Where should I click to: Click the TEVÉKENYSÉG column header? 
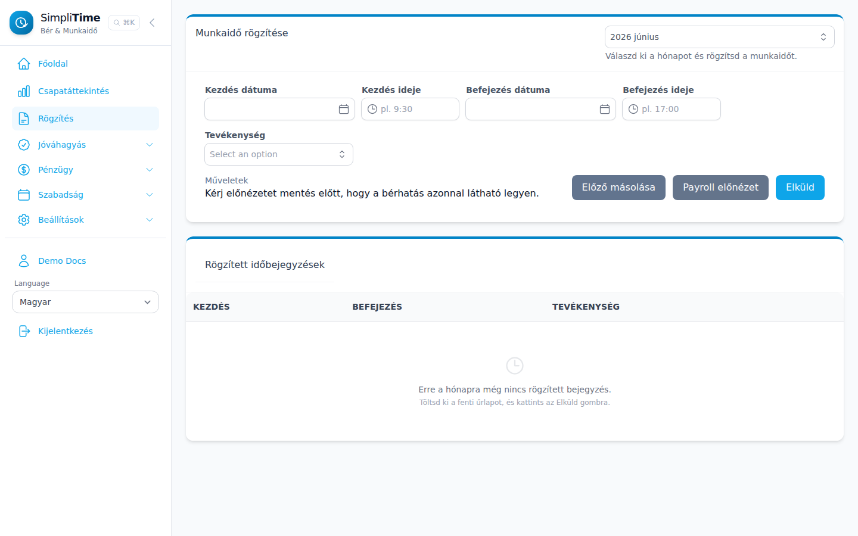click(586, 307)
